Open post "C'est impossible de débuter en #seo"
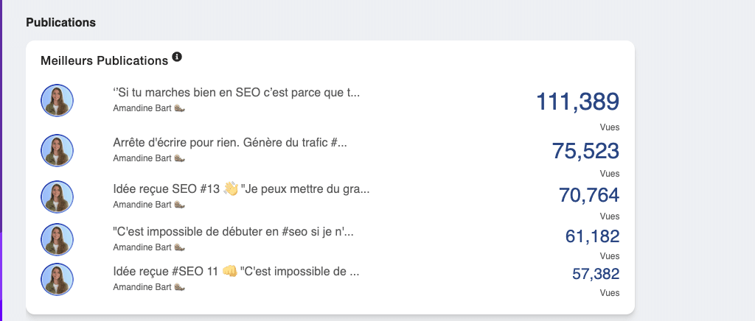This screenshot has width=755, height=321. coord(233,232)
